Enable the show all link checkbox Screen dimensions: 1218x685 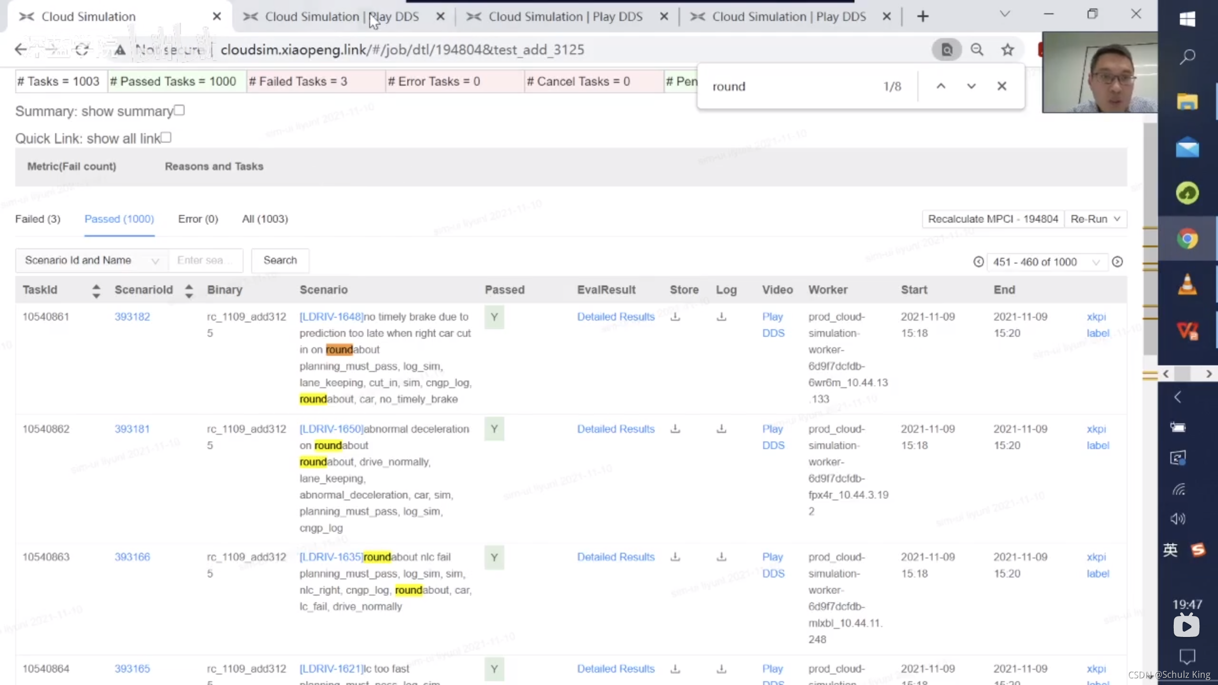point(166,137)
